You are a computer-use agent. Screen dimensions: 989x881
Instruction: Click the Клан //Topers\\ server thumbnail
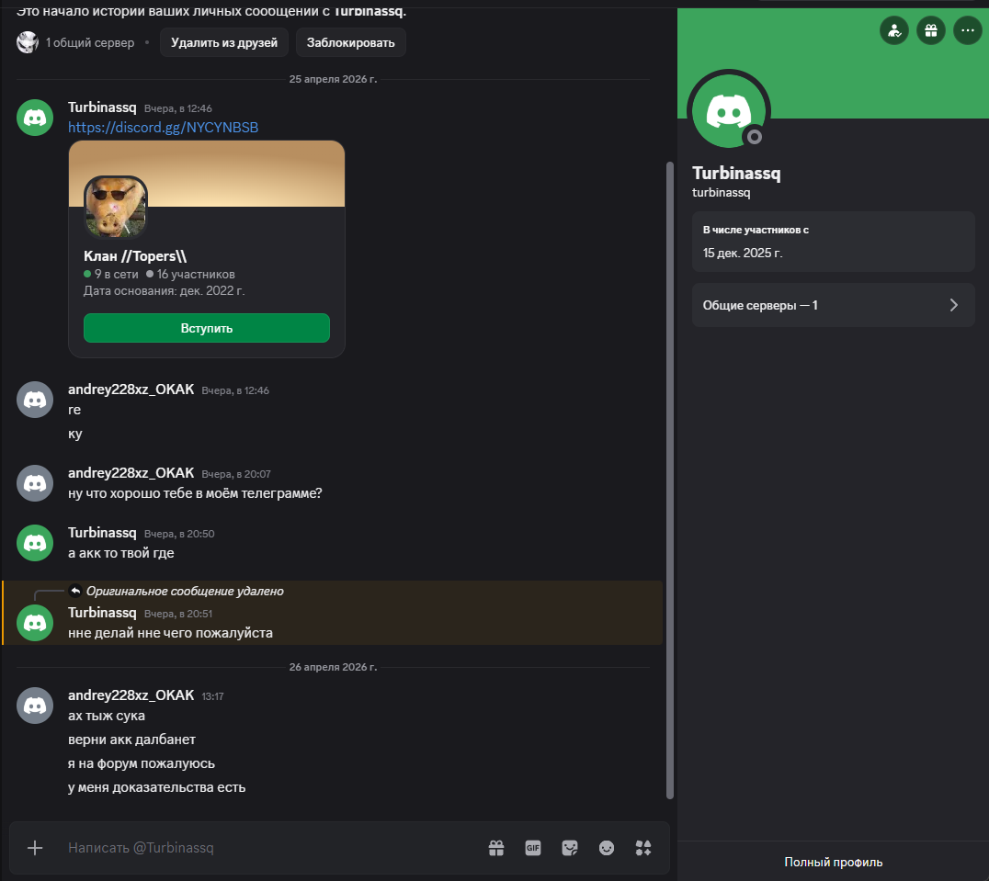[116, 207]
